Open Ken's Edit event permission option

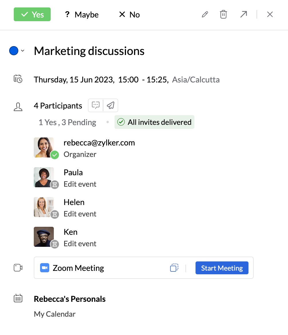pos(80,244)
